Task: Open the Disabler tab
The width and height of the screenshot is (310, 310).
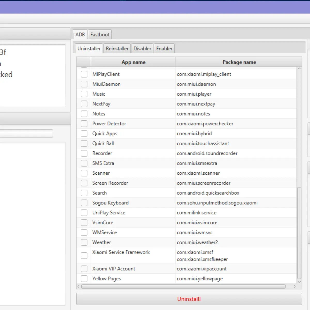Action: [142, 49]
